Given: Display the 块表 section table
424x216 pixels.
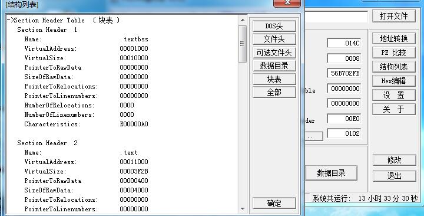Looking at the screenshot, I should click(x=274, y=79).
